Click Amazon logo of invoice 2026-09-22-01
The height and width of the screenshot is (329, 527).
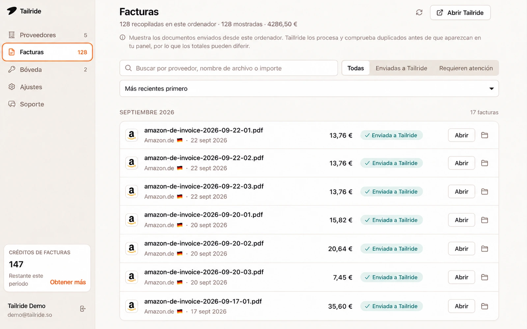click(131, 135)
